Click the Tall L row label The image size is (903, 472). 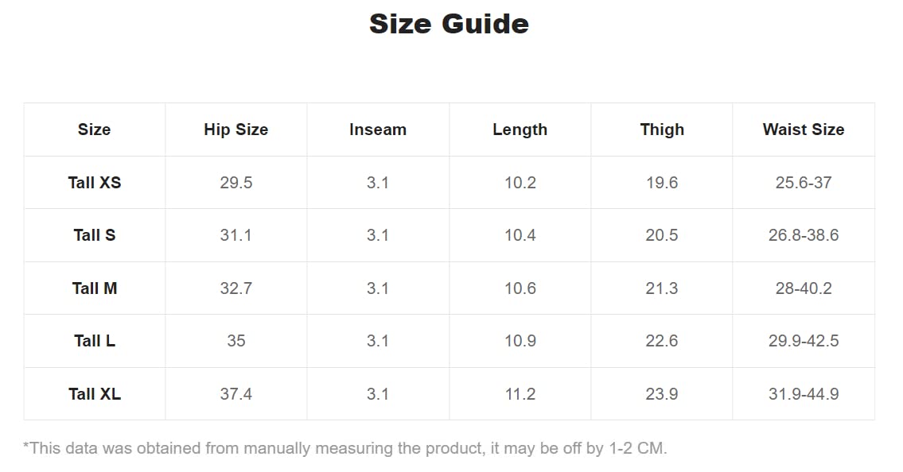(x=95, y=341)
